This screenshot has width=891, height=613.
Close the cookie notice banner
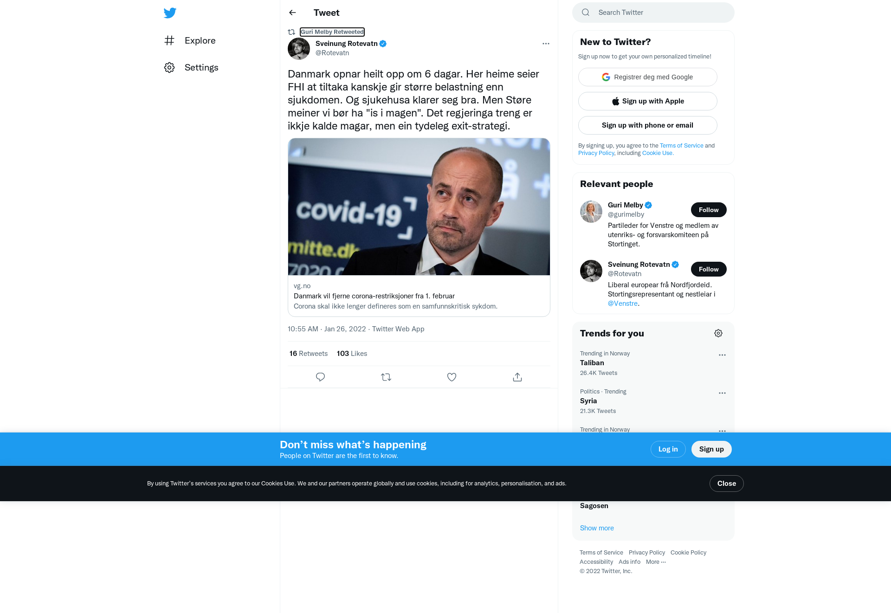(x=727, y=484)
